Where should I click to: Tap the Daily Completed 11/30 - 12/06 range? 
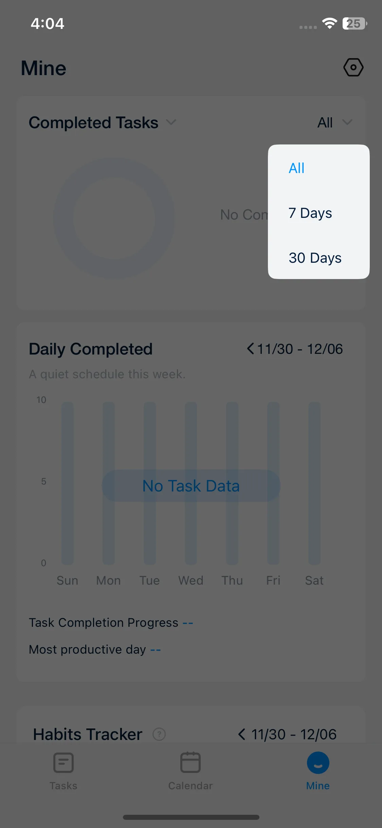pos(300,349)
